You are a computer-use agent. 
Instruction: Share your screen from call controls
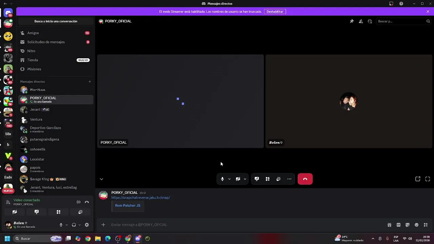pyautogui.click(x=257, y=179)
